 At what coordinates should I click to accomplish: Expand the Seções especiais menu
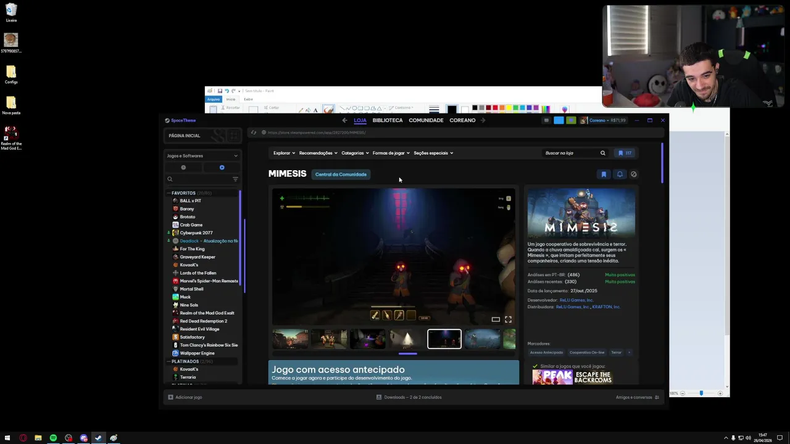coord(433,153)
